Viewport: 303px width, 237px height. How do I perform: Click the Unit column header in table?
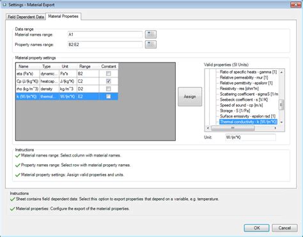[x=68, y=66]
